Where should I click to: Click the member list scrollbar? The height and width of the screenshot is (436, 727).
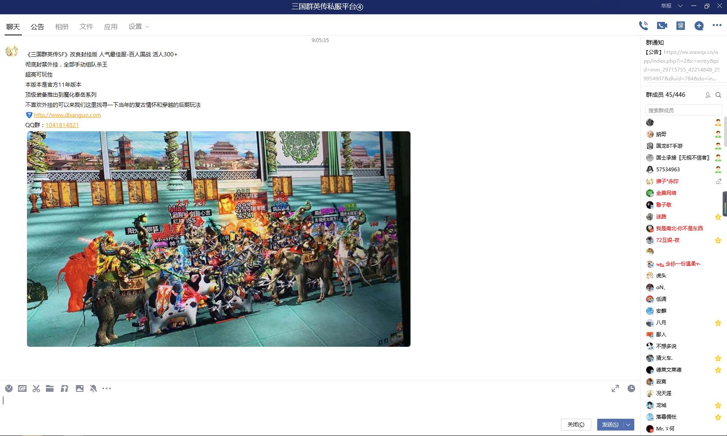tap(725, 131)
